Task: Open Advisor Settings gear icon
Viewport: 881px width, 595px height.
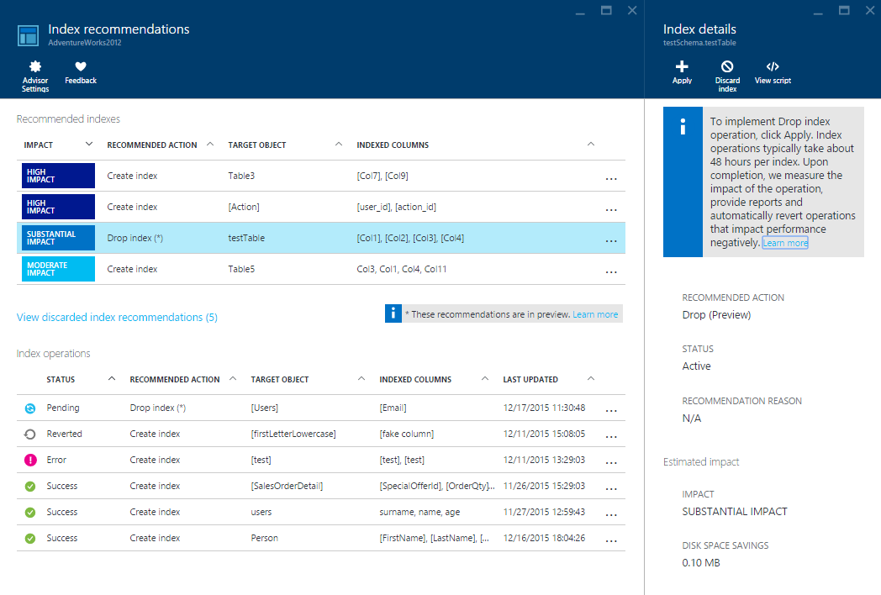Action: pyautogui.click(x=34, y=67)
